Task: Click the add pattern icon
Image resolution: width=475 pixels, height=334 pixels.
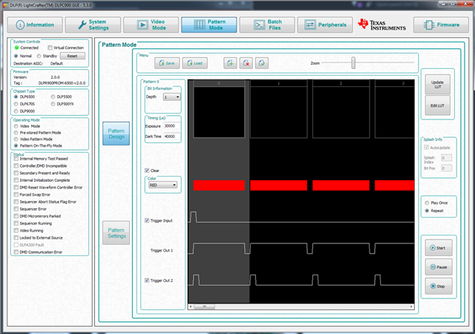Action: tap(230, 63)
